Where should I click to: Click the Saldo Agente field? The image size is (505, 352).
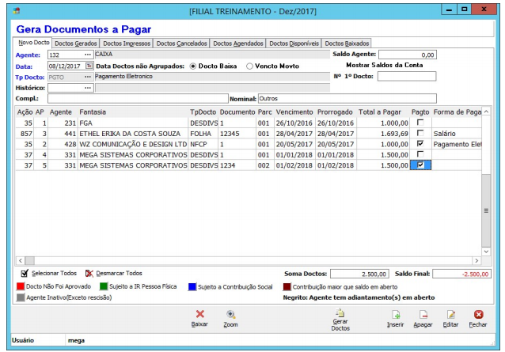[408, 55]
